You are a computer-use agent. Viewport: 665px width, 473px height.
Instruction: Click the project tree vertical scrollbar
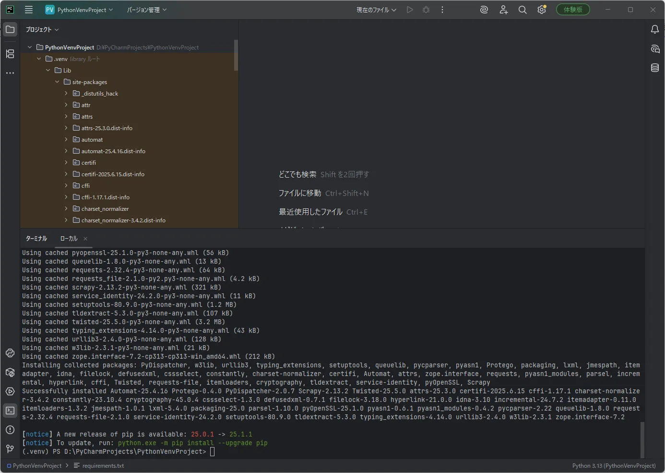pyautogui.click(x=236, y=55)
